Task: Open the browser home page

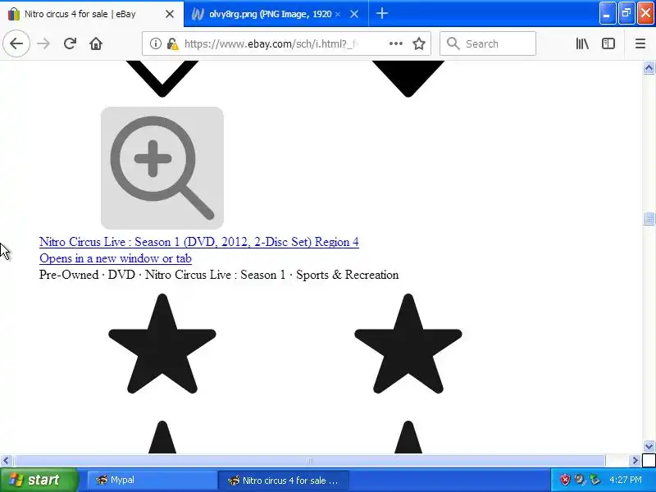Action: tap(96, 43)
